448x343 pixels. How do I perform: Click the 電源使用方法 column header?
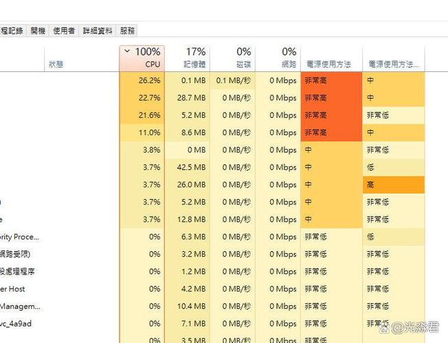tap(328, 64)
